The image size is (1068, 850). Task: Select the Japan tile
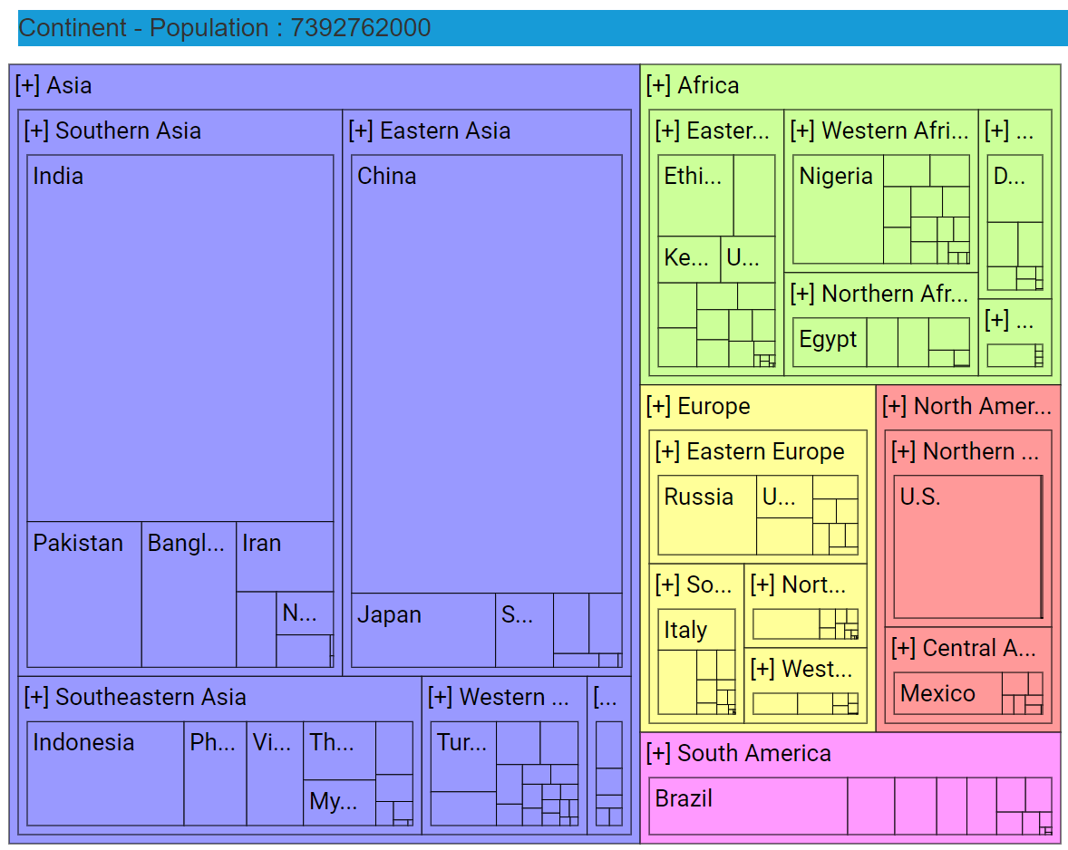coord(423,630)
